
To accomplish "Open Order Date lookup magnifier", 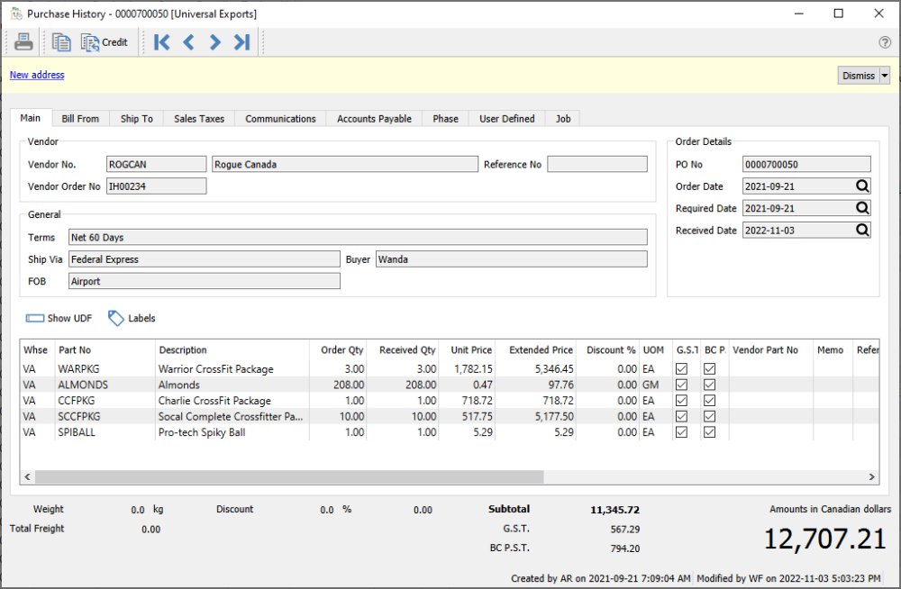I will click(862, 186).
